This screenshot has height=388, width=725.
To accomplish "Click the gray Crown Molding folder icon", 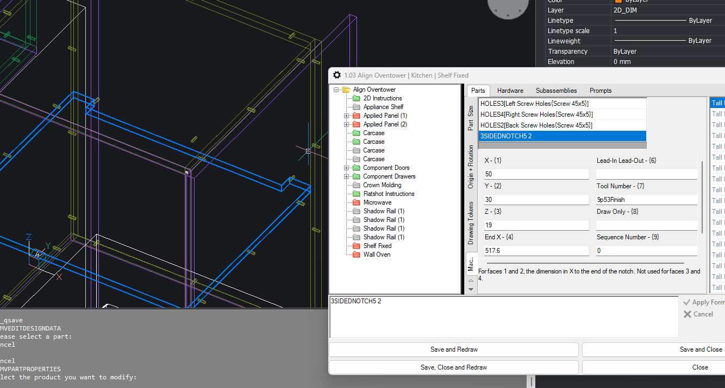I will tap(357, 185).
